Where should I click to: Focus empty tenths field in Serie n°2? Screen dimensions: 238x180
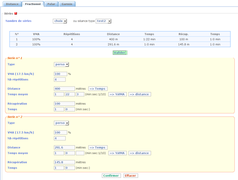[80, 153]
